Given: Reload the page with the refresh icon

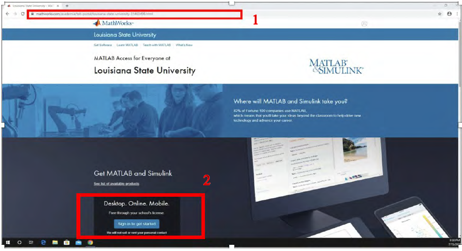Looking at the screenshot, I should [x=23, y=14].
